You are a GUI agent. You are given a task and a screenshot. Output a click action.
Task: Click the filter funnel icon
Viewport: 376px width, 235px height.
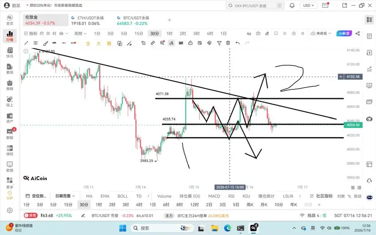pos(219,43)
